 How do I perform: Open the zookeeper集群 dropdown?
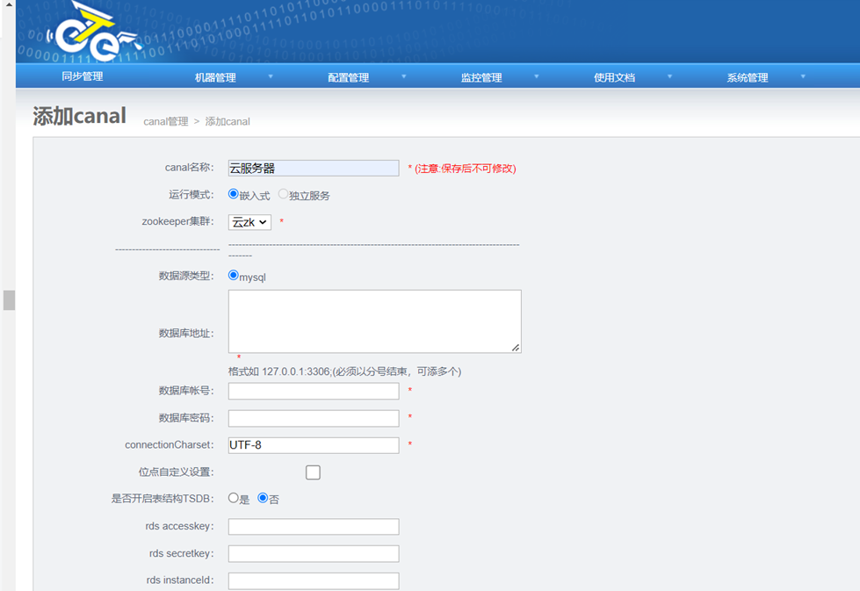tap(249, 222)
